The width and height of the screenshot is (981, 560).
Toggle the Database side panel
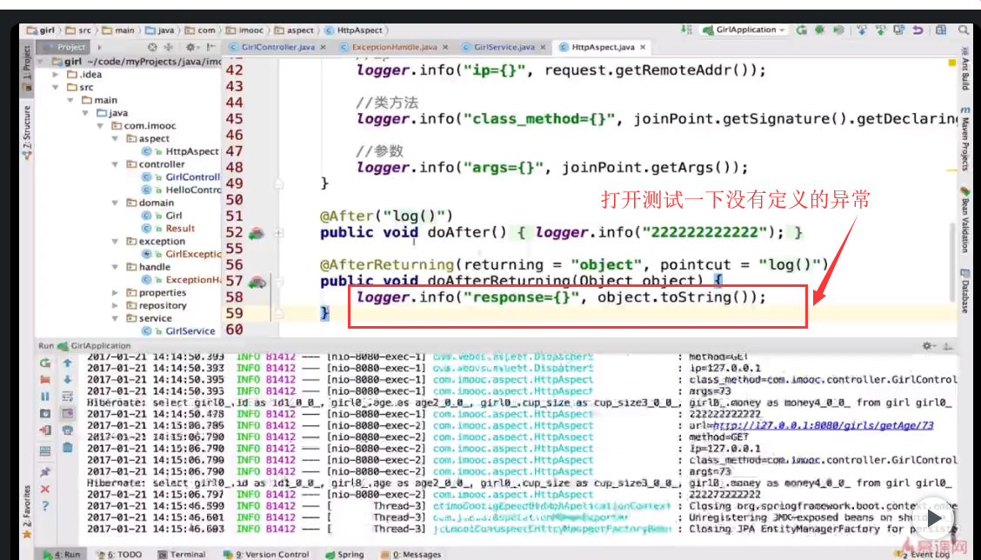click(x=964, y=291)
